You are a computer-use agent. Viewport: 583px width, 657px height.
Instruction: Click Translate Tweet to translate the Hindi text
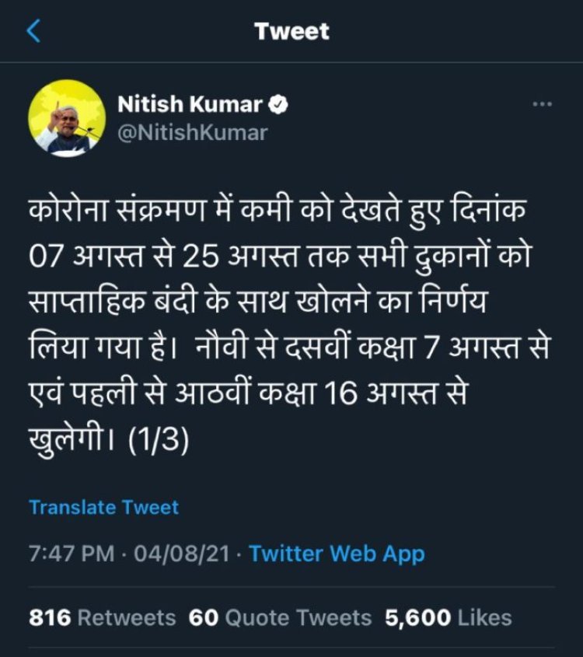tap(103, 508)
